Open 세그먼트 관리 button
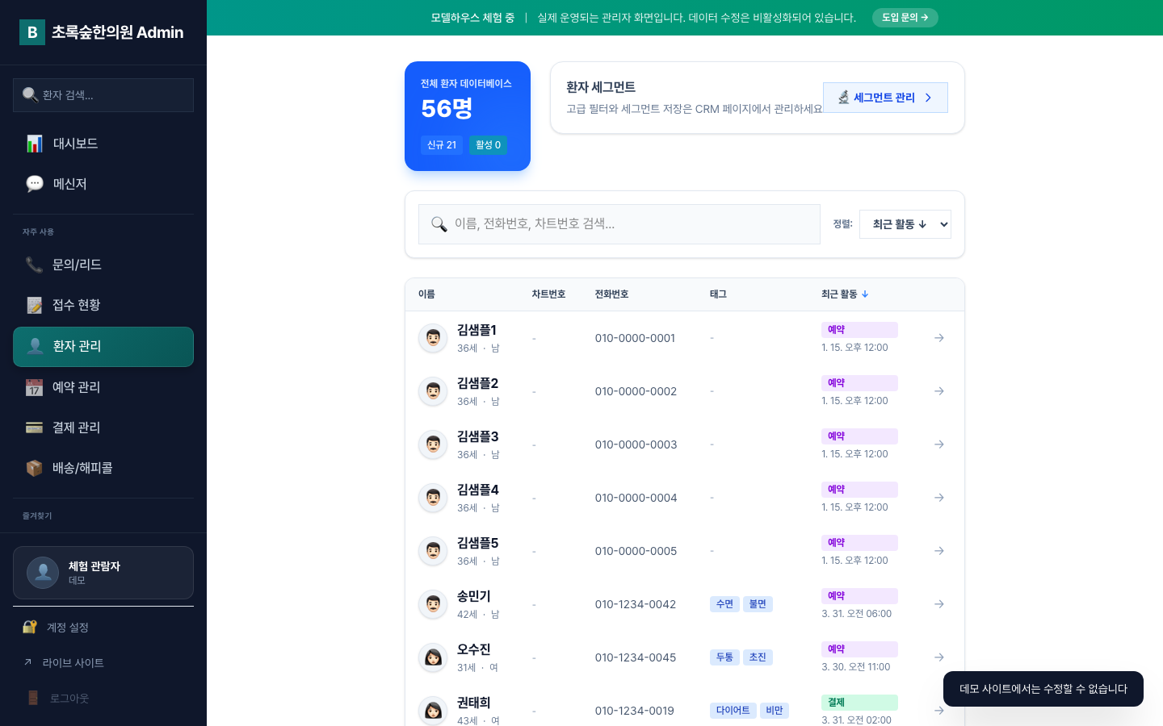 point(885,98)
